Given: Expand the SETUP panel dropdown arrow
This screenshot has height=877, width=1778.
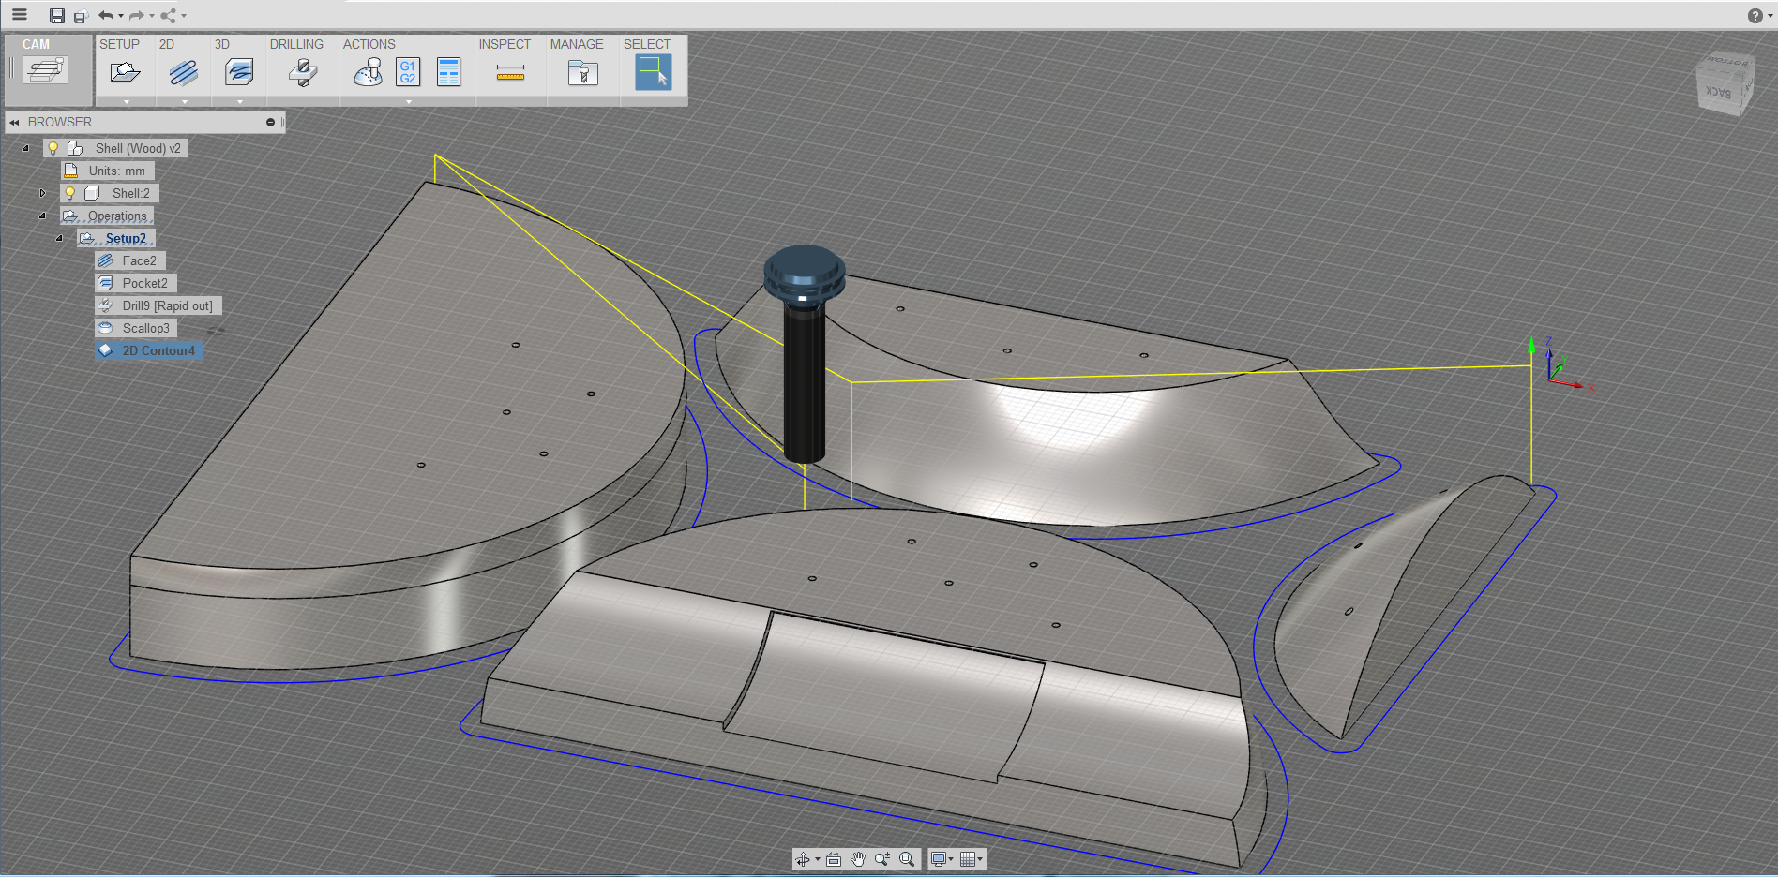Looking at the screenshot, I should tap(126, 101).
